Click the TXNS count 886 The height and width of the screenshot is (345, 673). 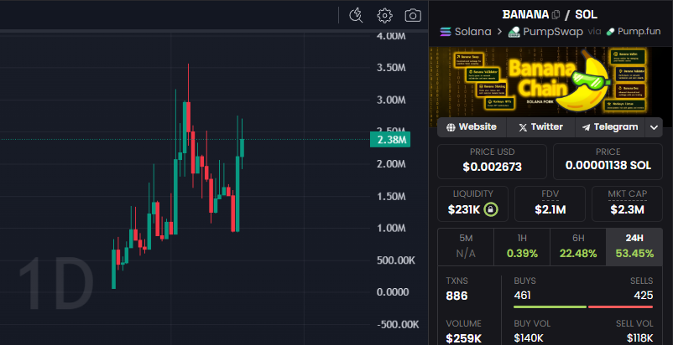456,296
